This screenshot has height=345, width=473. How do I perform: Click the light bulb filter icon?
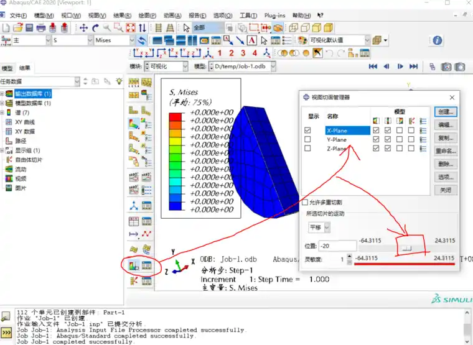(119, 81)
